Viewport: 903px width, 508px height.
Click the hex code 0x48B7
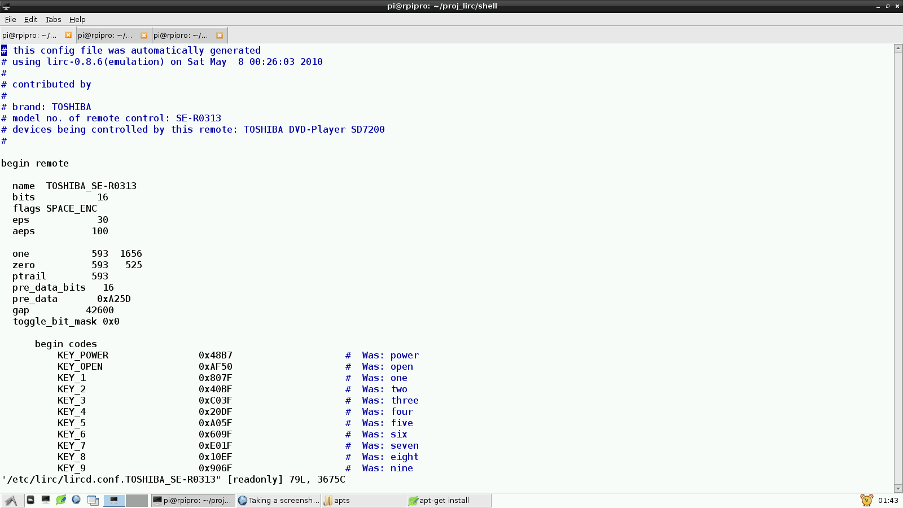pyautogui.click(x=216, y=355)
